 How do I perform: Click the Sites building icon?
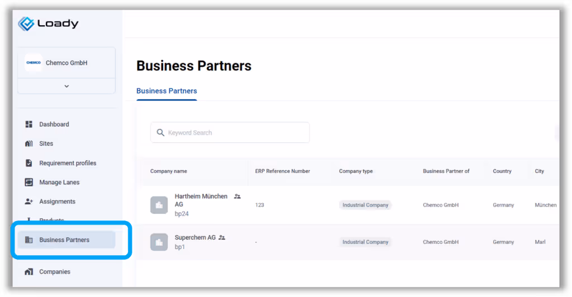[29, 143]
